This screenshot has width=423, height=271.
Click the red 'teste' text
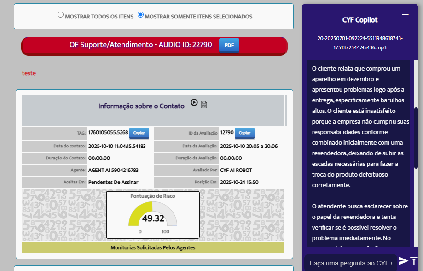click(29, 73)
